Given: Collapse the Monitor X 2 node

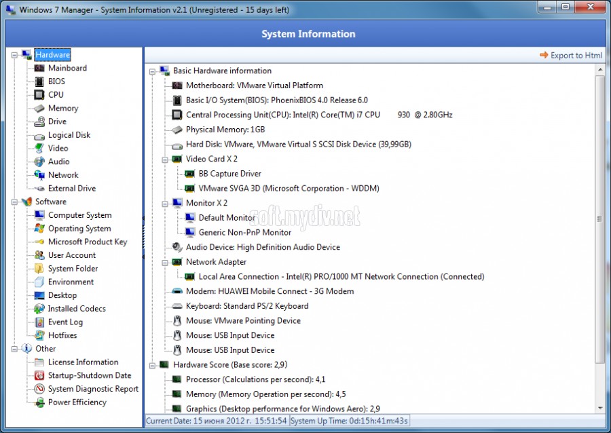Looking at the screenshot, I should click(x=165, y=204).
